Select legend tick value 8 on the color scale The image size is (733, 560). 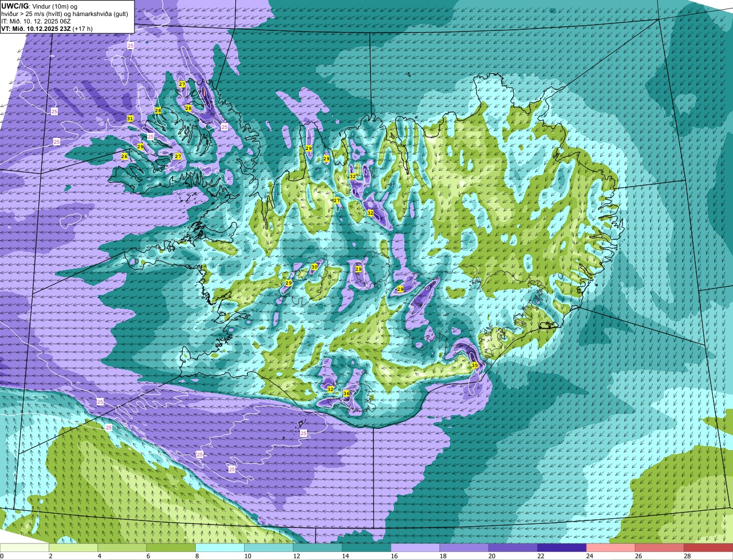pyautogui.click(x=196, y=556)
